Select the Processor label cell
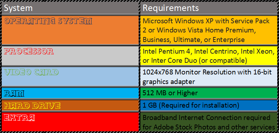 point(70,56)
